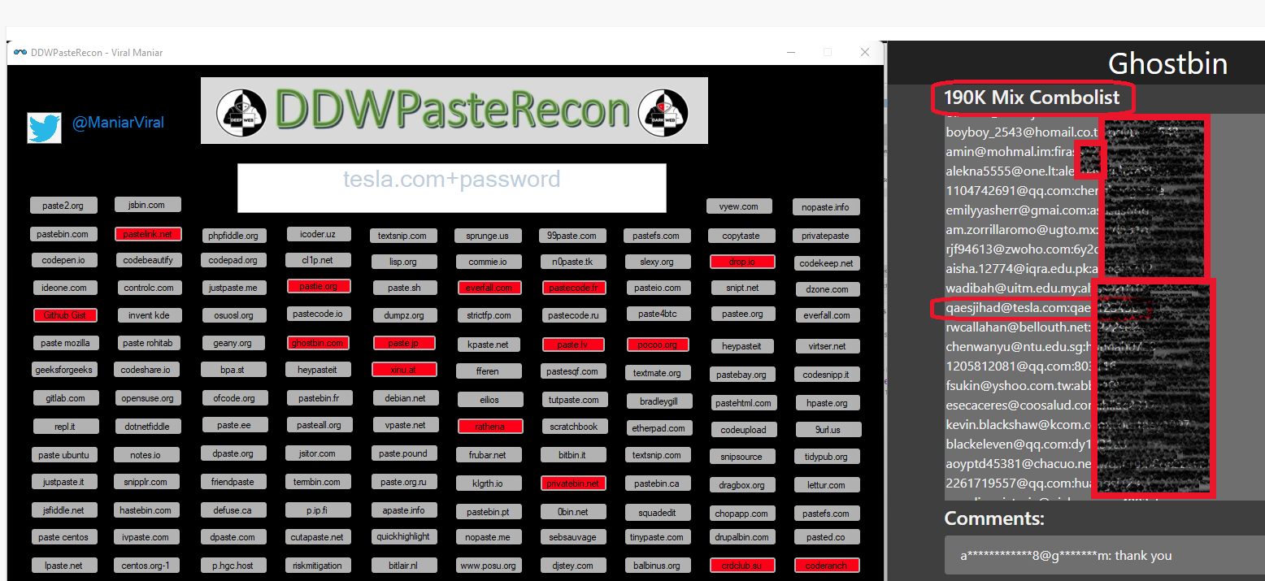Click the red crdclub.su button
The width and height of the screenshot is (1265, 581).
(x=742, y=566)
